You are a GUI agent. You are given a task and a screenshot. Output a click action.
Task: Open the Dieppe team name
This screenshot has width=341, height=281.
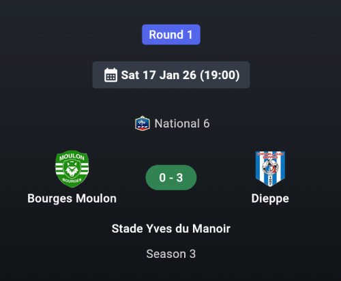click(270, 199)
